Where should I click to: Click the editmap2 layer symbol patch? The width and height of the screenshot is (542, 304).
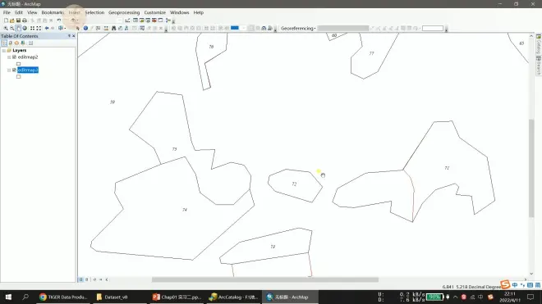19,64
